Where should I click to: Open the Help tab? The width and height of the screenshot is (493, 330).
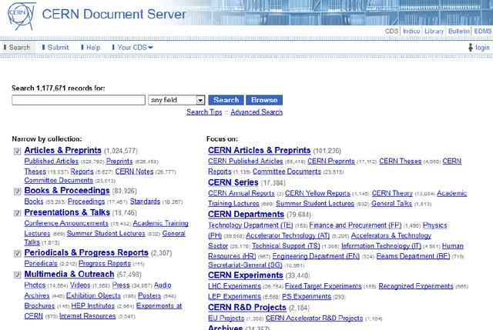pyautogui.click(x=91, y=48)
